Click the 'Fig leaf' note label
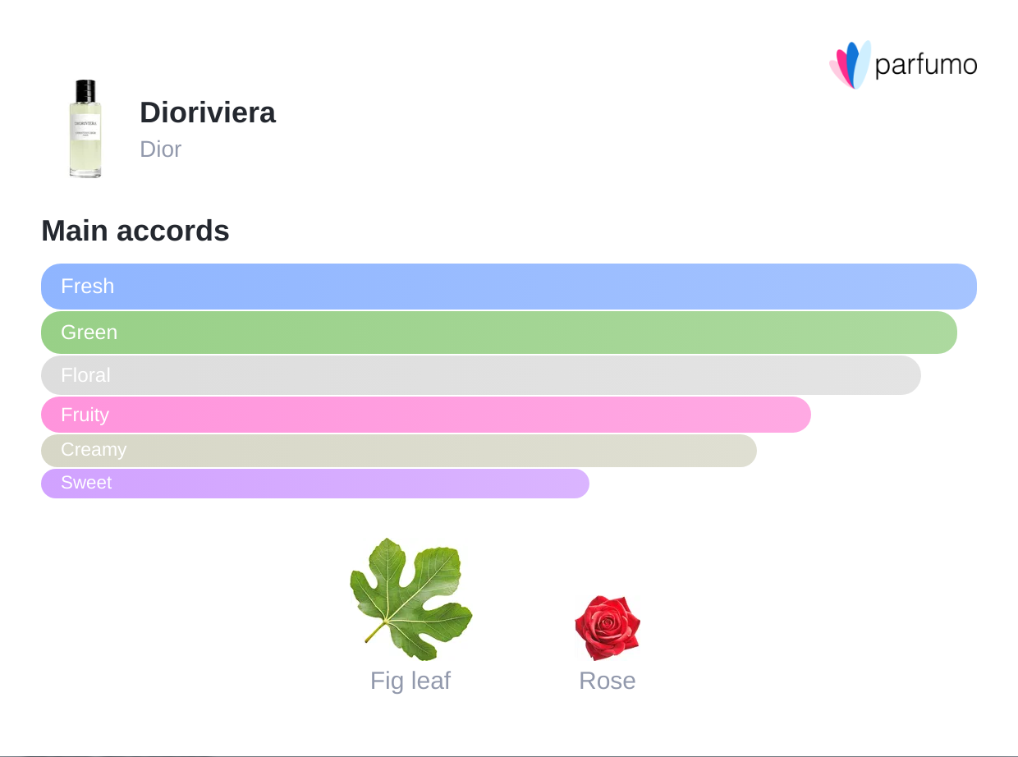The height and width of the screenshot is (757, 1018). (410, 681)
